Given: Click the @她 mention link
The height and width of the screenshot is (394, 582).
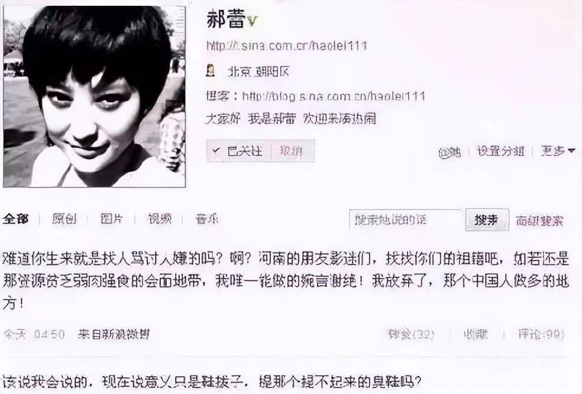Looking at the screenshot, I should (450, 151).
